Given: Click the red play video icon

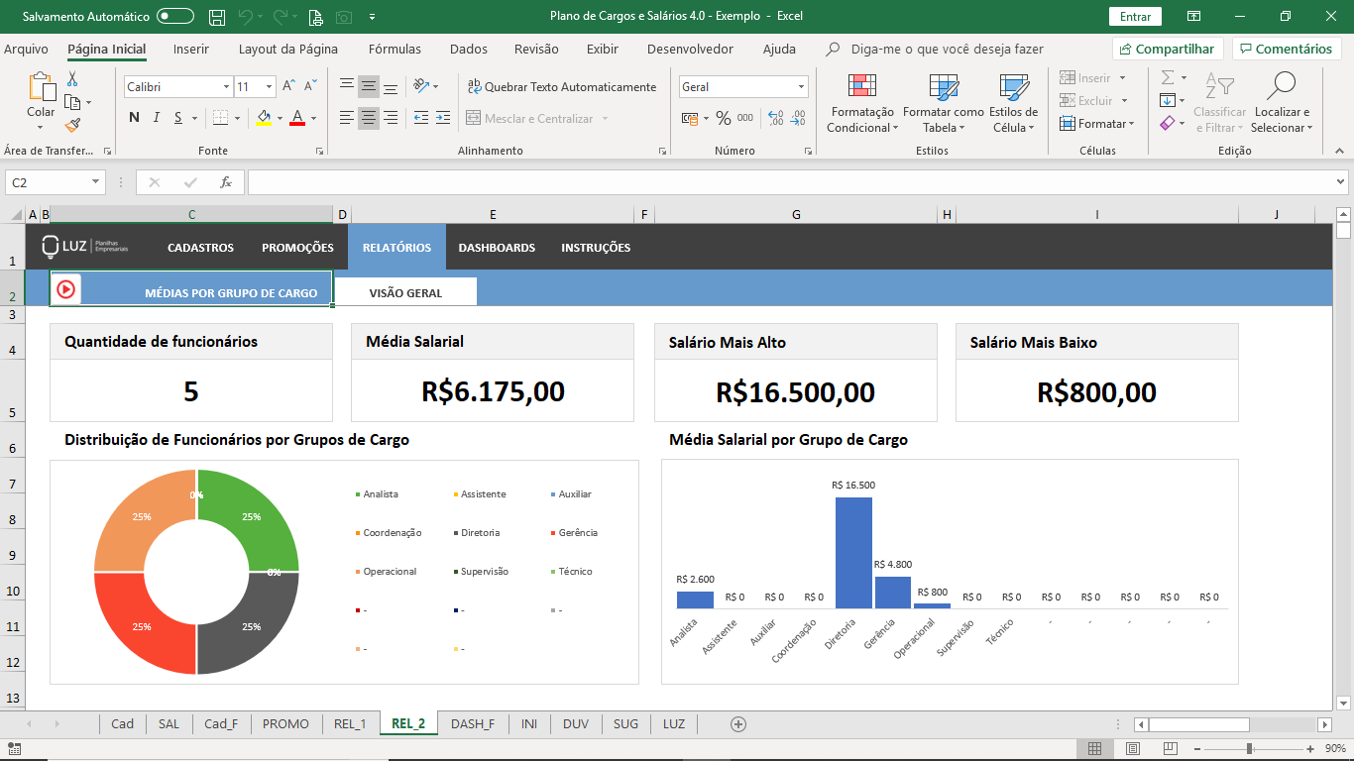Looking at the screenshot, I should [66, 289].
